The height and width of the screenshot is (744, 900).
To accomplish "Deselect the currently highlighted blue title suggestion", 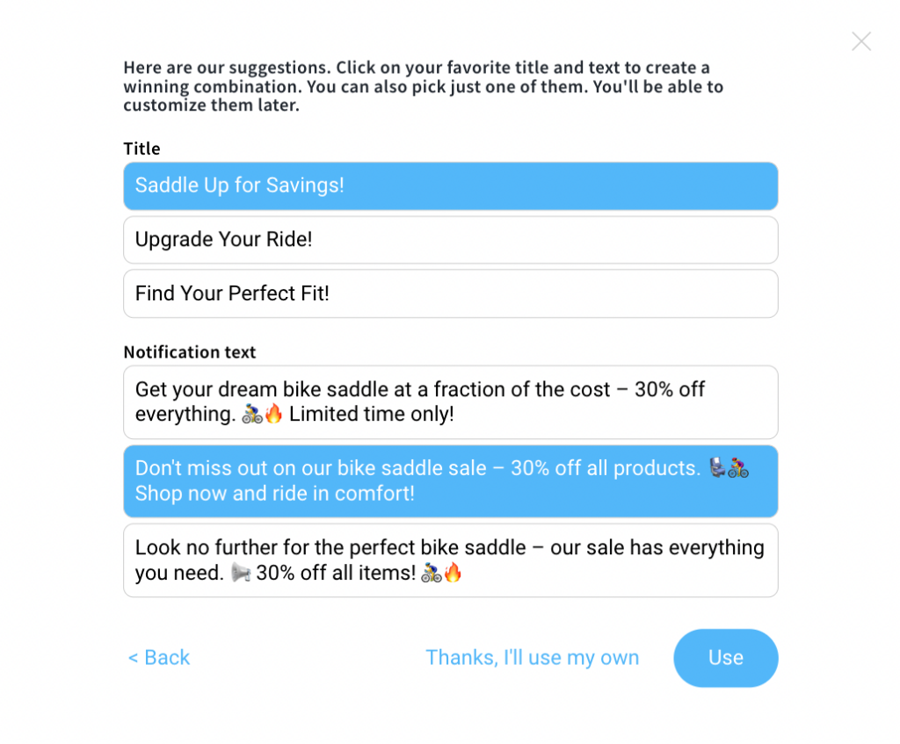I will pyautogui.click(x=450, y=185).
